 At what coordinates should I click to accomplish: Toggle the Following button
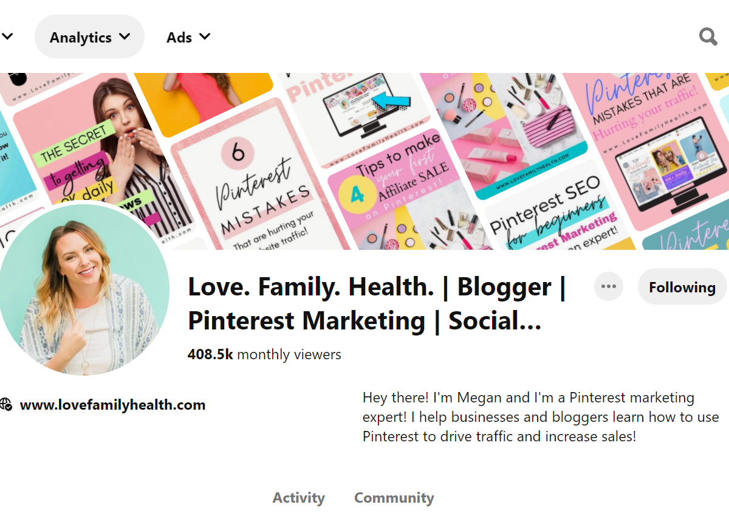pos(682,287)
